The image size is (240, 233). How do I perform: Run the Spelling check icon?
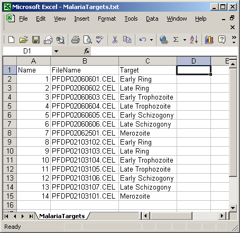(x=99, y=40)
